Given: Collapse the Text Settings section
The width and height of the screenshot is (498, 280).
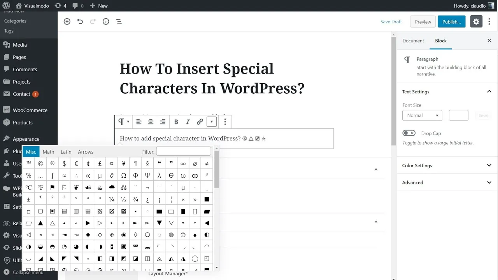Looking at the screenshot, I should (447, 92).
